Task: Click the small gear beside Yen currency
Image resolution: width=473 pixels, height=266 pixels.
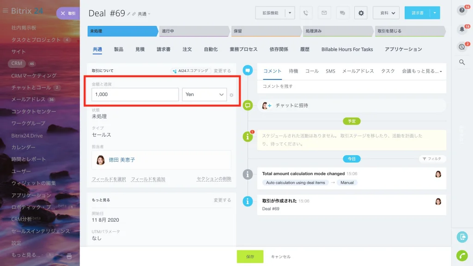Action: coord(231,95)
